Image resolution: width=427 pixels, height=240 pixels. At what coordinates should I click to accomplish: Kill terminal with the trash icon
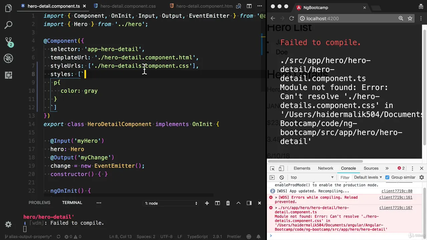pos(228,203)
